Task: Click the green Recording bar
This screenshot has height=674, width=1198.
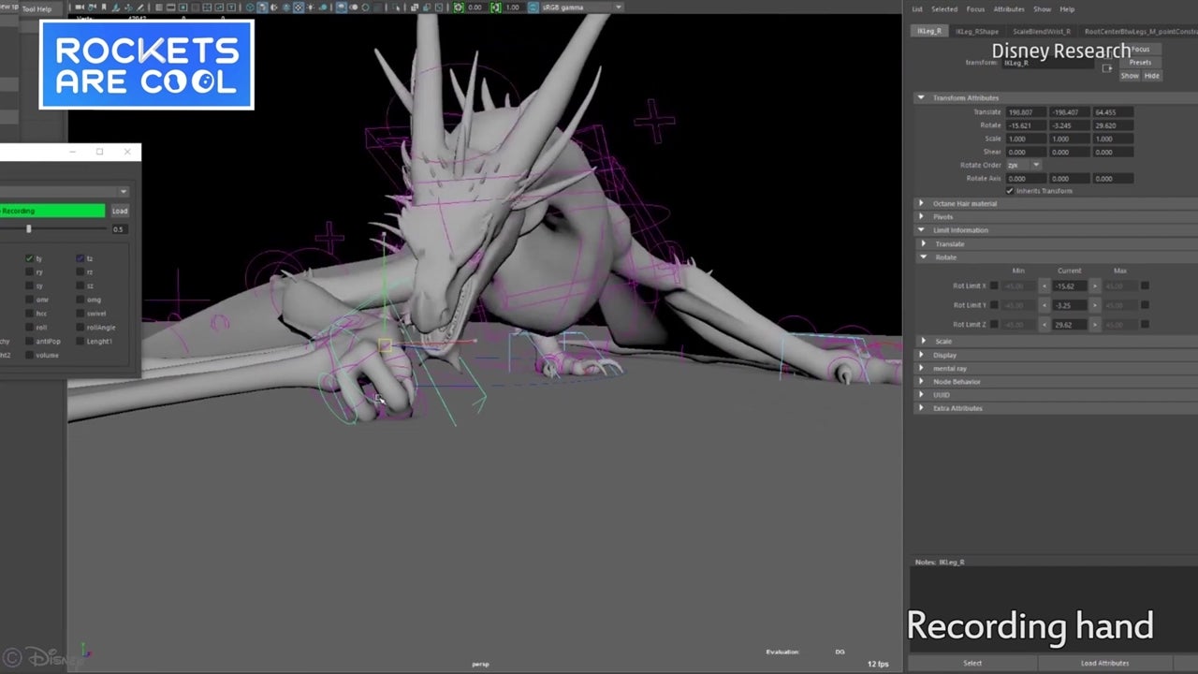Action: [52, 211]
